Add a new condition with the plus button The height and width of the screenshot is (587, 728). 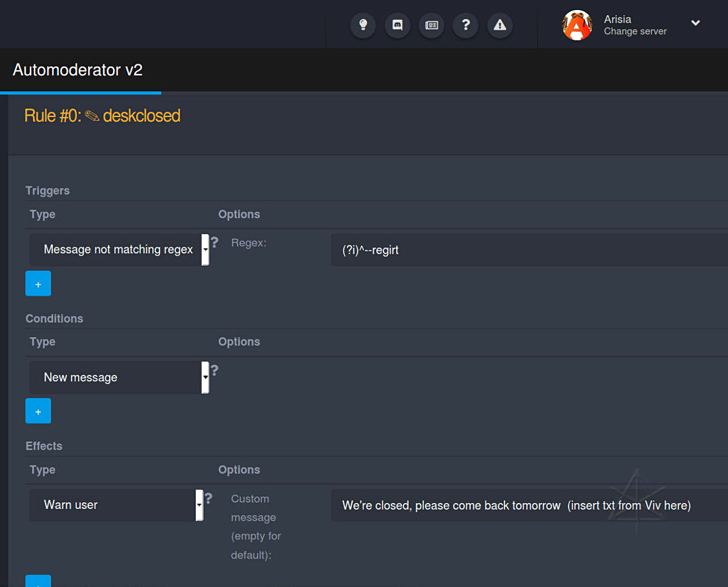(x=38, y=411)
